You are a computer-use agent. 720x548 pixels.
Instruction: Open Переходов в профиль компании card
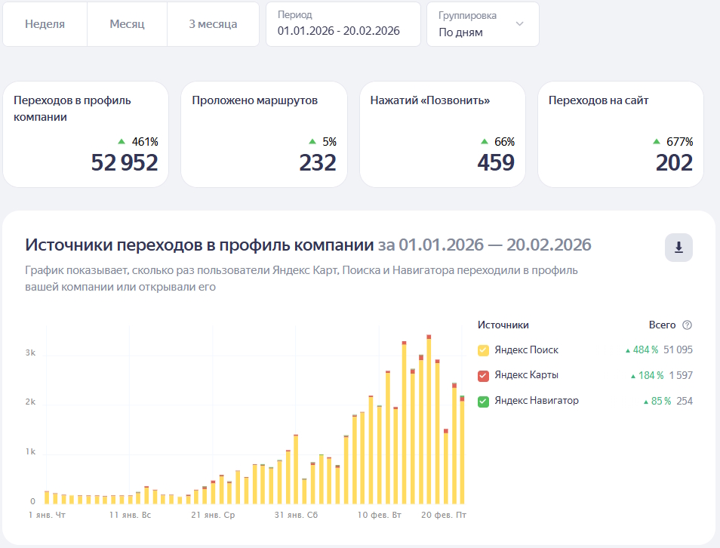pos(85,134)
